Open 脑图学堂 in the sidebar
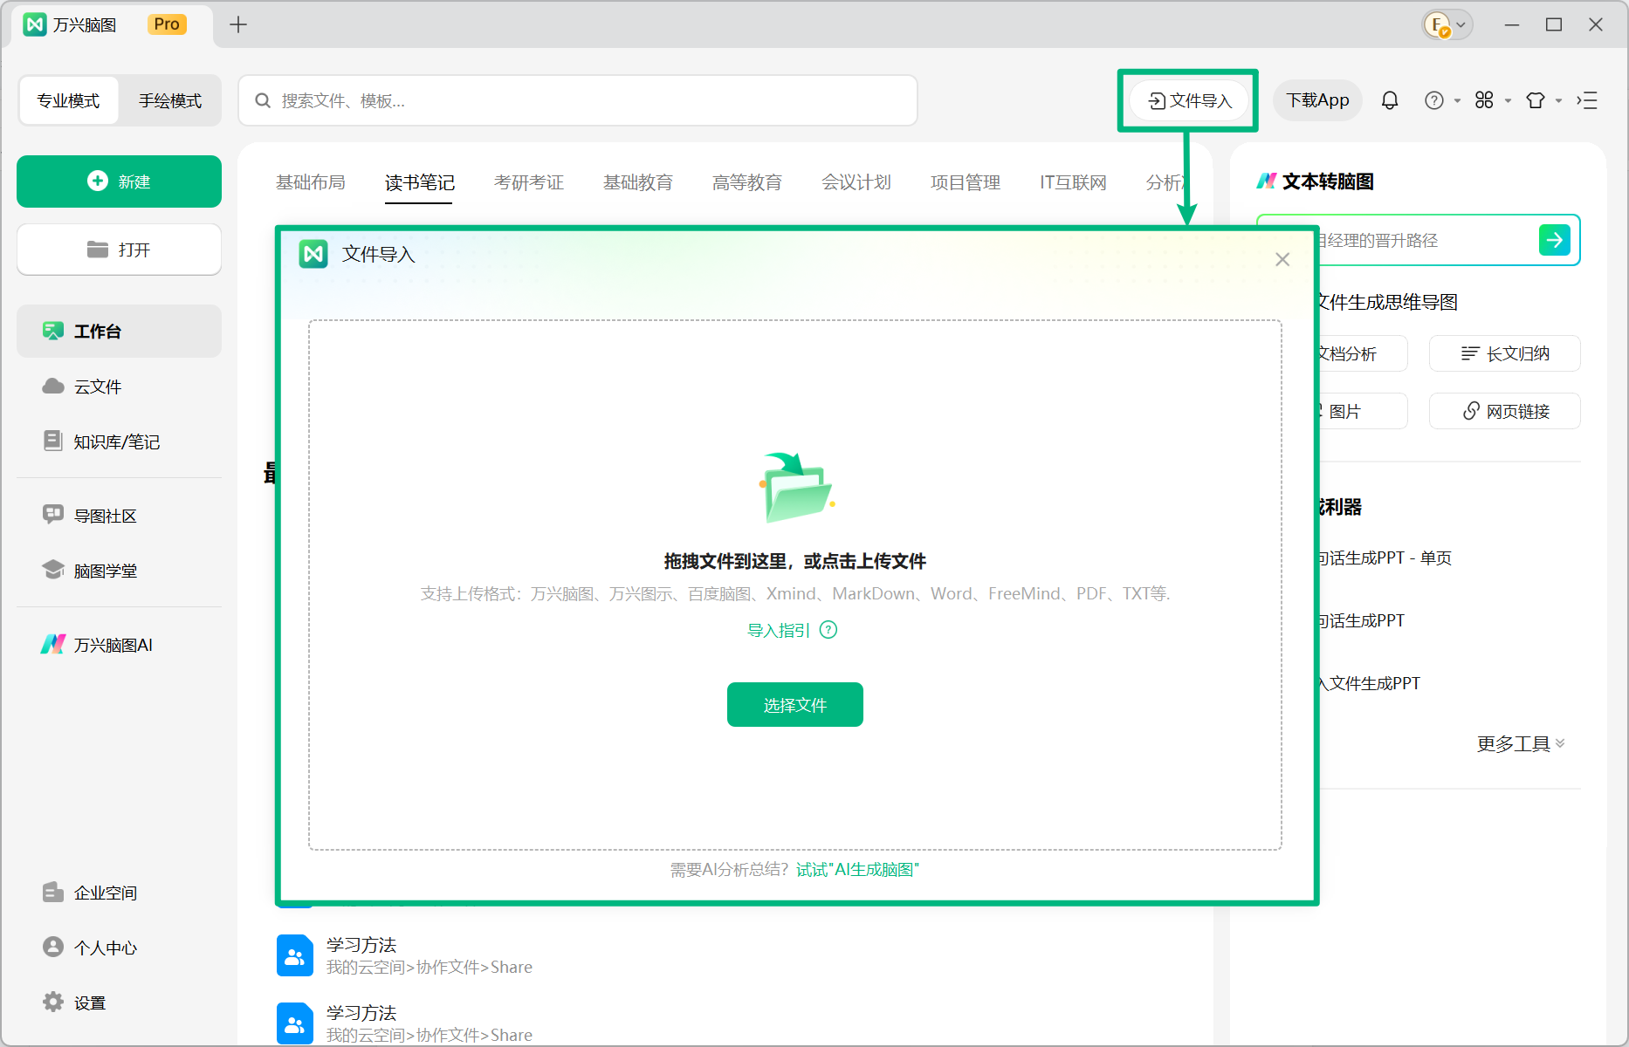Viewport: 1629px width, 1047px height. (119, 571)
